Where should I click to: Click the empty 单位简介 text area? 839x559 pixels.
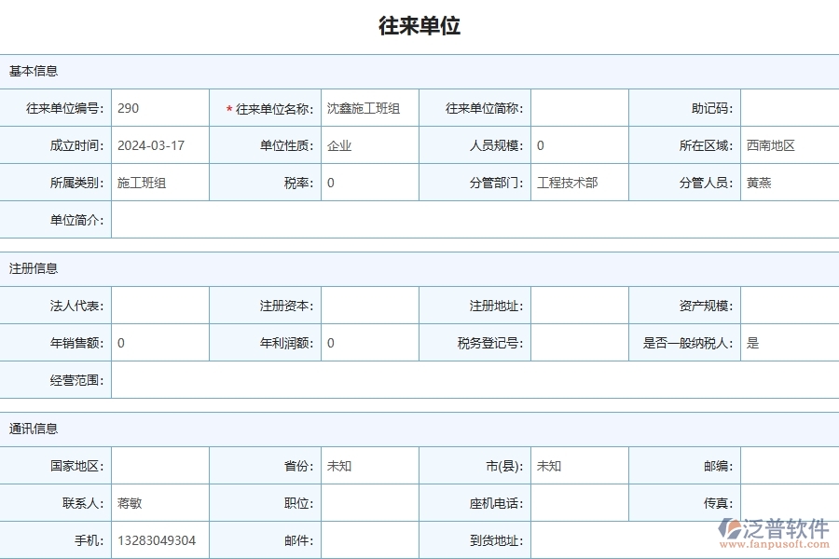[466, 220]
